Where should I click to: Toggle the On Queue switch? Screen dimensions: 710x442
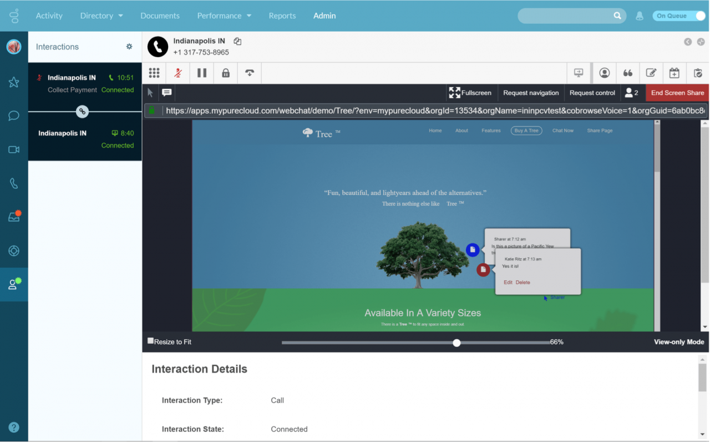679,16
